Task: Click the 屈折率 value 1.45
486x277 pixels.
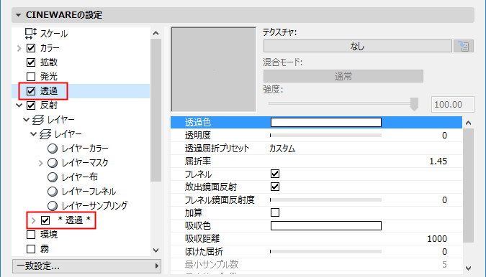Action: (x=438, y=161)
